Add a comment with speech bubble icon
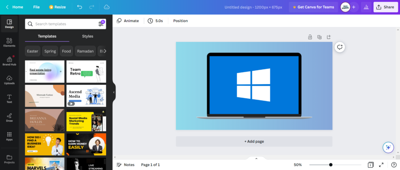The image size is (400, 170). [340, 47]
